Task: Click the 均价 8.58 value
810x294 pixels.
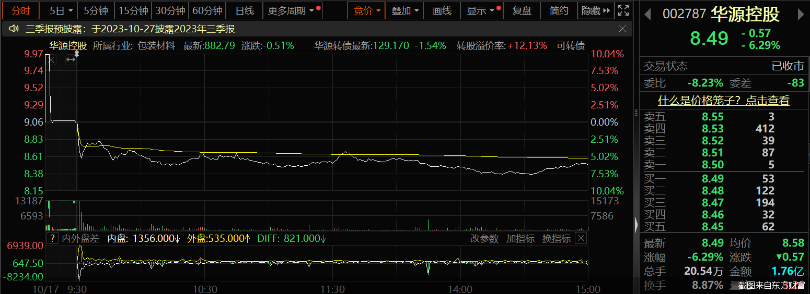Action: 793,243
